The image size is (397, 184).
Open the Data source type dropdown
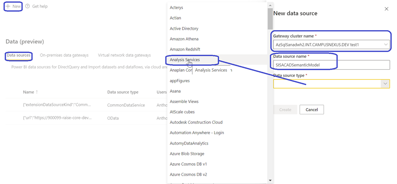pos(385,83)
